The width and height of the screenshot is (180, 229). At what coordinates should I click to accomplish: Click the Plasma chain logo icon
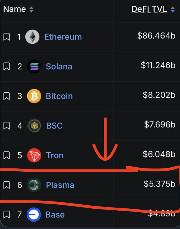tap(34, 185)
